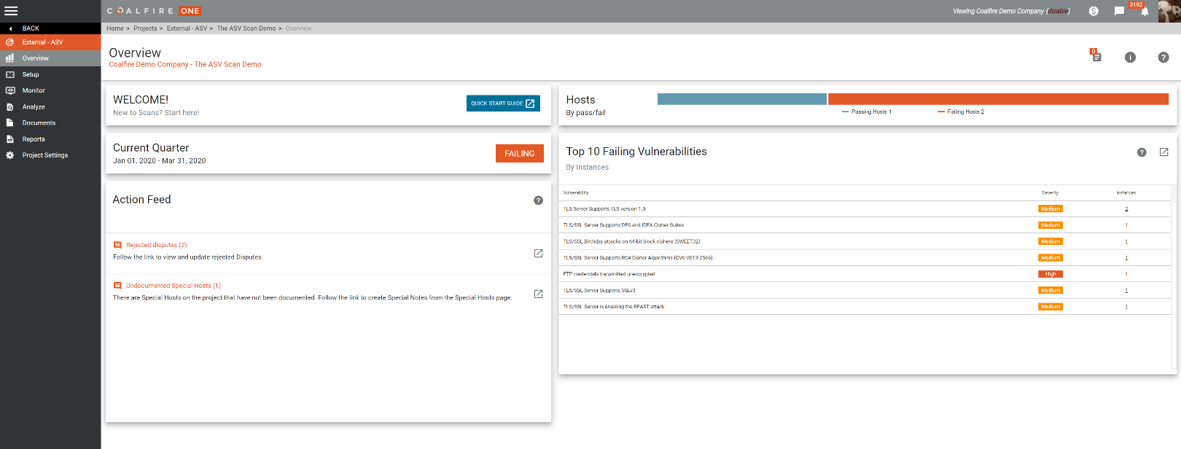Go to Monitor in the sidebar
The image size is (1181, 449).
(50, 90)
